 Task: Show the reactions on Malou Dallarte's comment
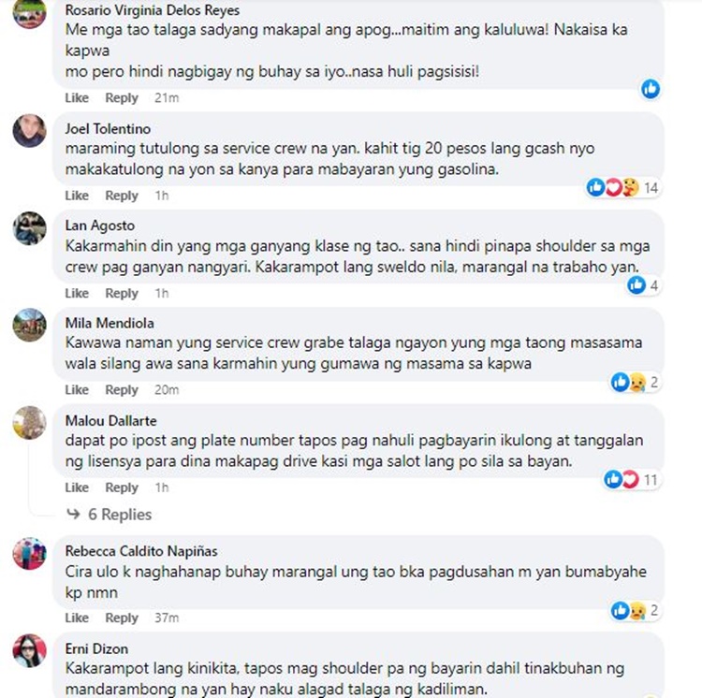(631, 480)
